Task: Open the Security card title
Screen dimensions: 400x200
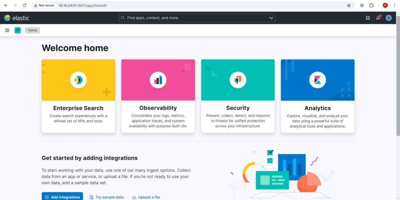Action: click(238, 108)
